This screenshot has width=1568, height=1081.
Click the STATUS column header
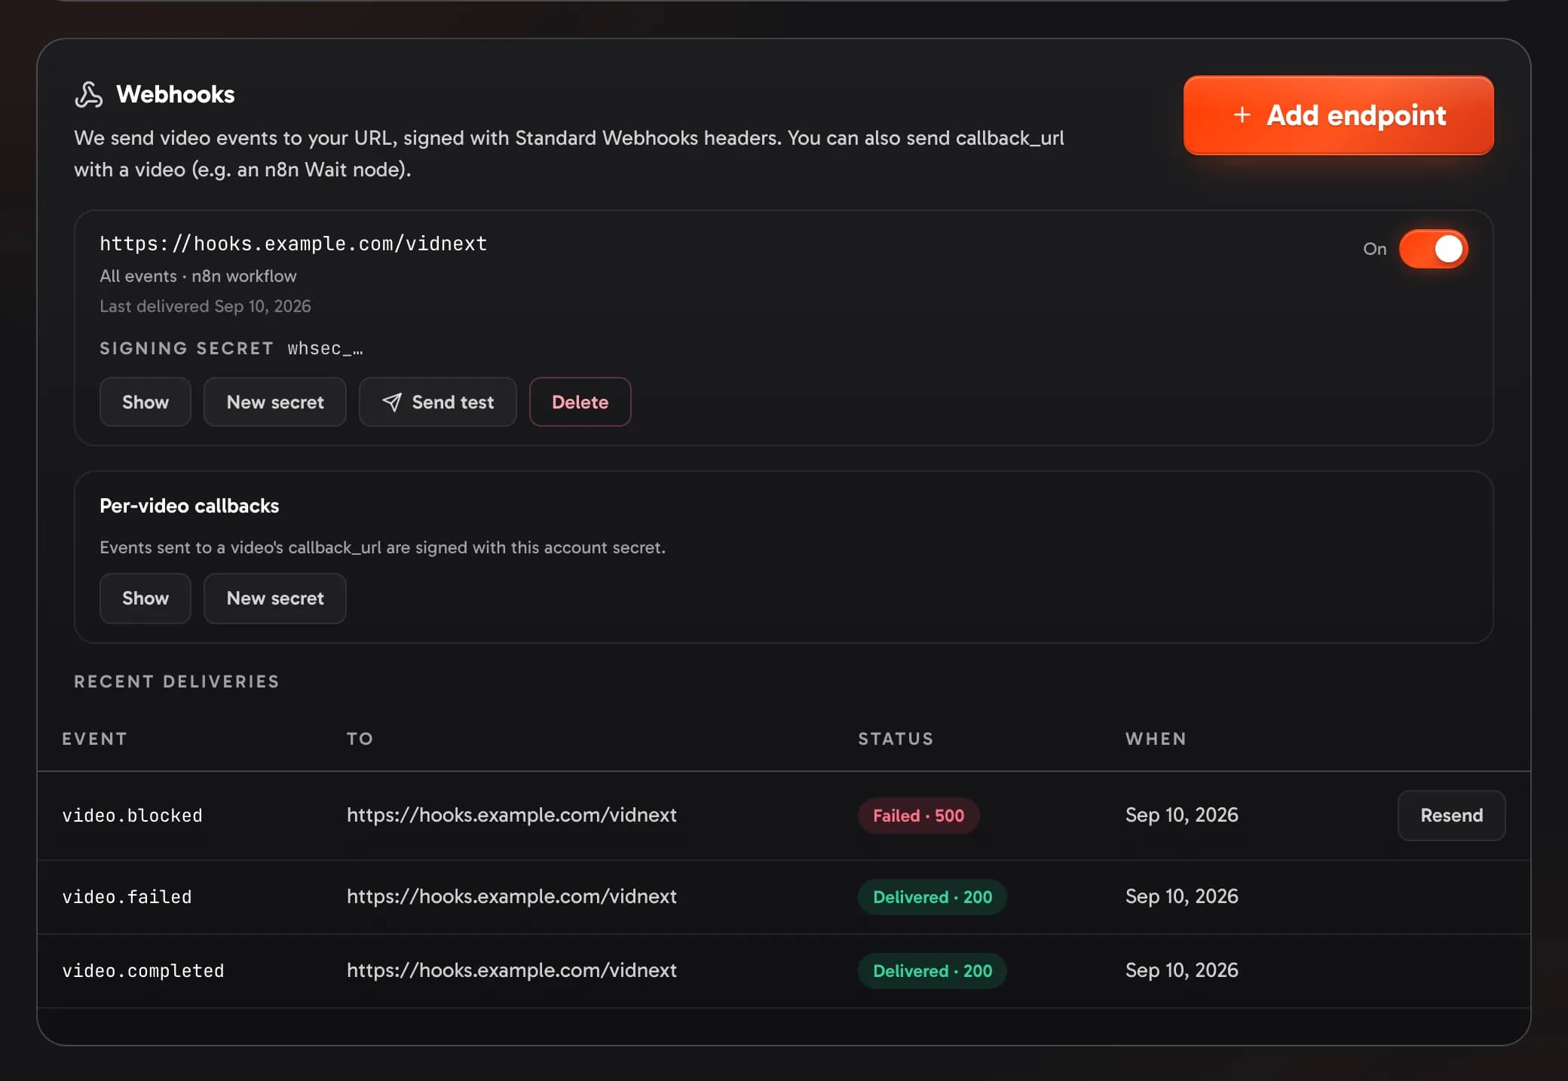coord(896,739)
